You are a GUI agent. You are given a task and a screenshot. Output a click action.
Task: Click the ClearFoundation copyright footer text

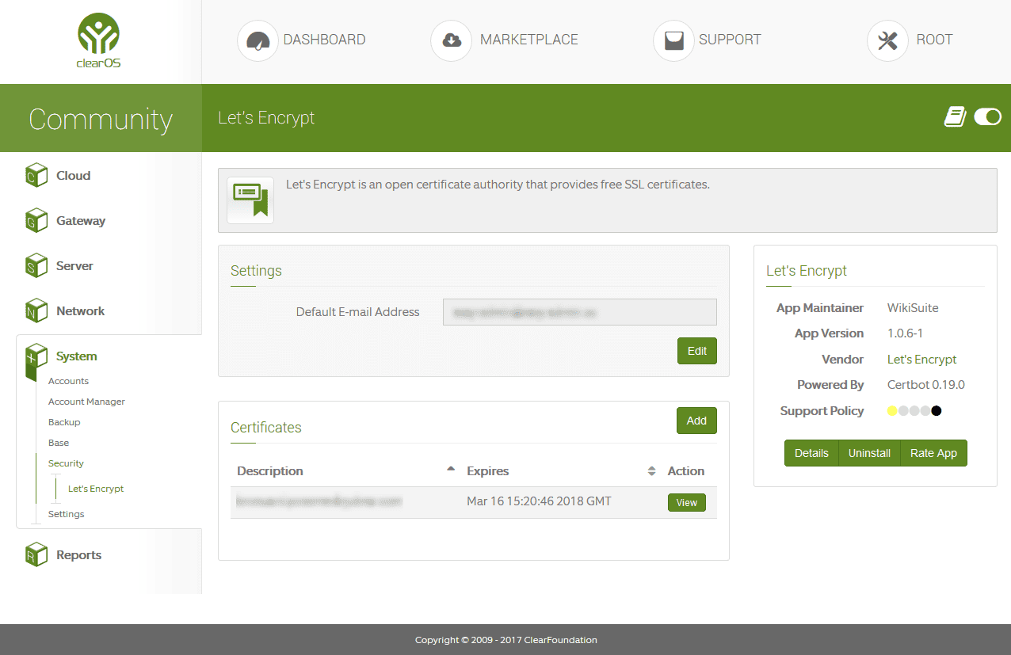(x=506, y=640)
